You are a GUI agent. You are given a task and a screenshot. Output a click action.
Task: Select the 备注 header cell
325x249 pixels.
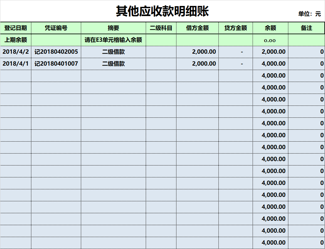tap(306, 28)
